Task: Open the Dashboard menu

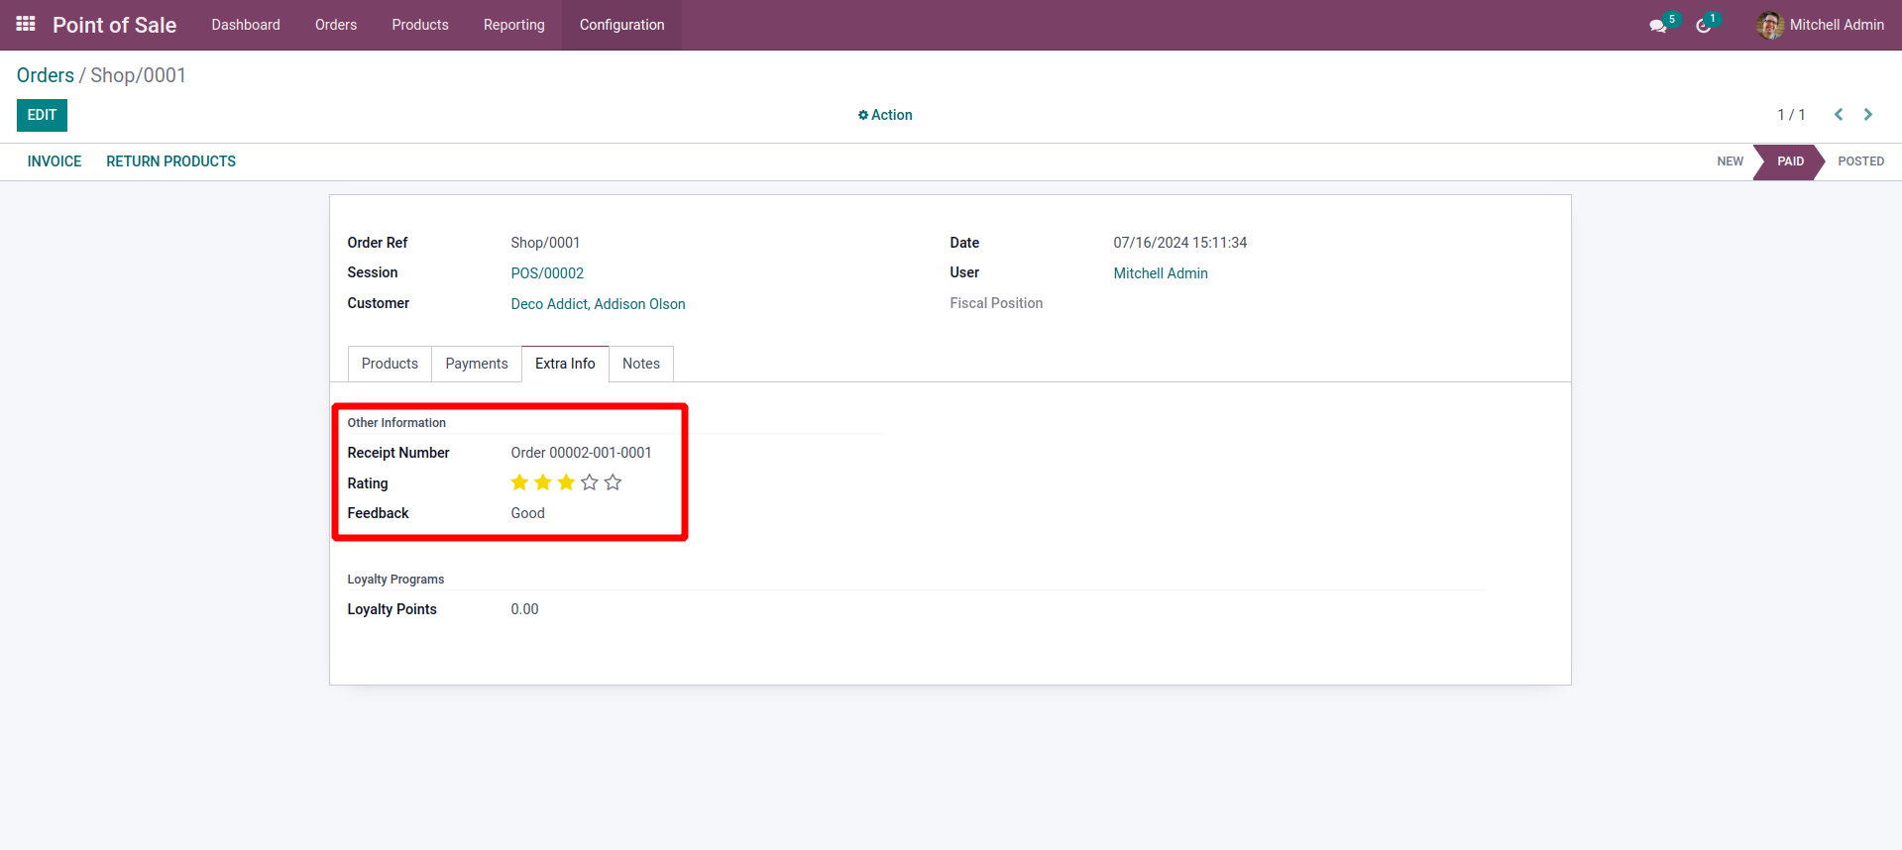Action: pyautogui.click(x=246, y=25)
